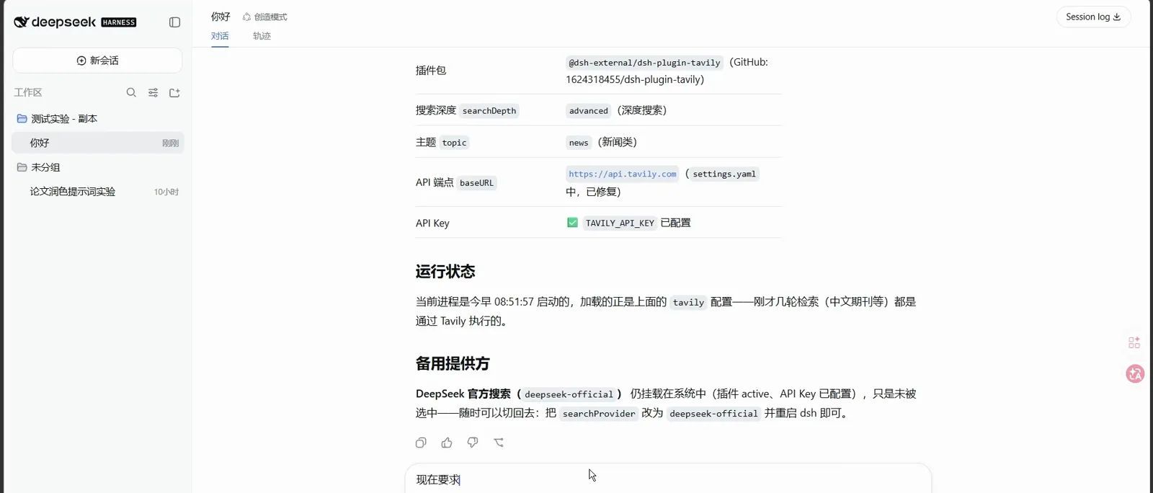Open the https://api.tavily.com link
The image size is (1153, 493).
pyautogui.click(x=623, y=174)
